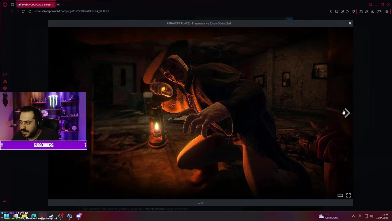
Task: Open the Opera GX menu logo
Action: [5, 5]
